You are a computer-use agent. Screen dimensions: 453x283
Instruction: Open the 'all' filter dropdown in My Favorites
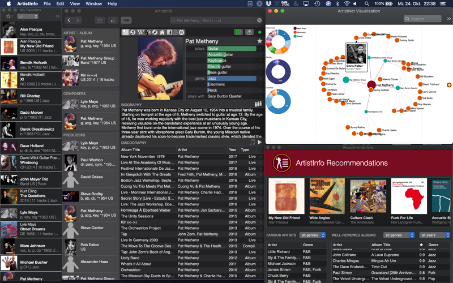[x=28, y=16]
